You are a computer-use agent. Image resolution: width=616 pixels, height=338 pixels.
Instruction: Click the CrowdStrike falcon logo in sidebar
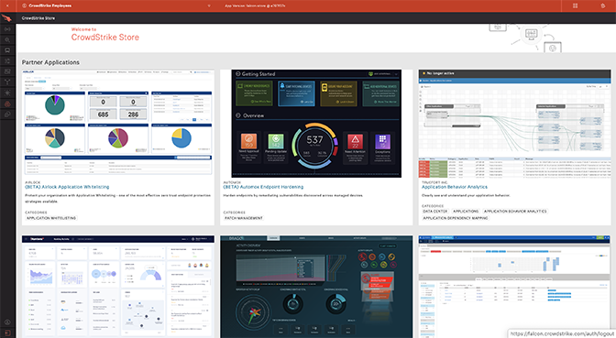pyautogui.click(x=6, y=18)
